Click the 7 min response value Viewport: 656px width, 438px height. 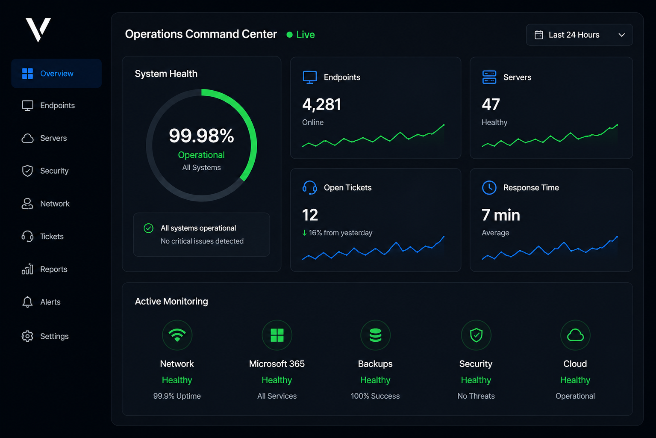501,215
